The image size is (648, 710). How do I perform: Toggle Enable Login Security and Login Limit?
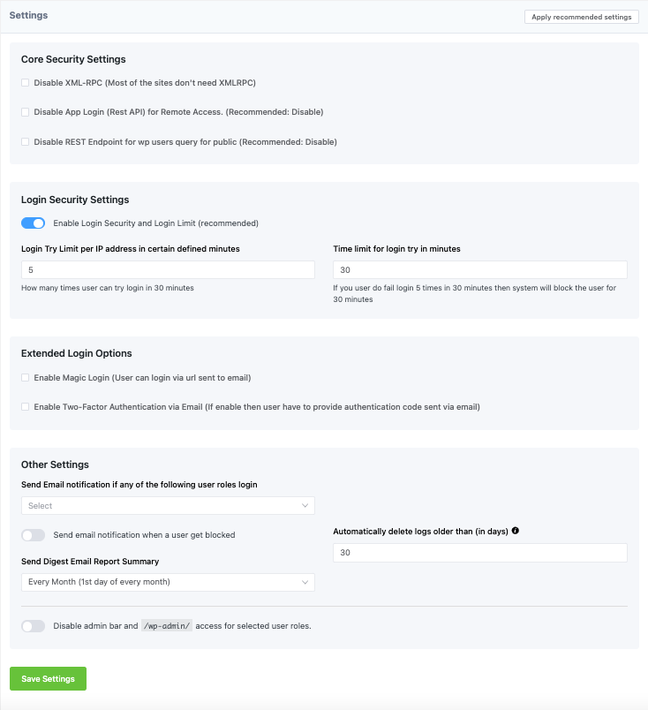coord(33,223)
